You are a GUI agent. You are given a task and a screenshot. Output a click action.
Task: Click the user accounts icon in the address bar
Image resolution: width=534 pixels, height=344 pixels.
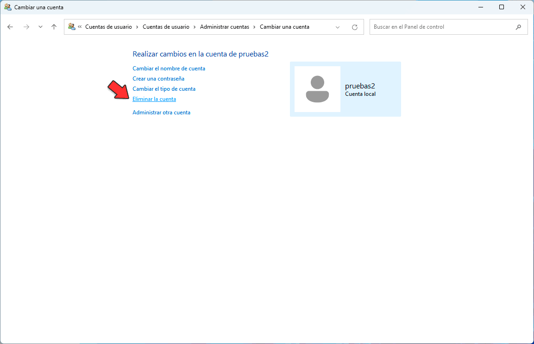click(x=72, y=27)
